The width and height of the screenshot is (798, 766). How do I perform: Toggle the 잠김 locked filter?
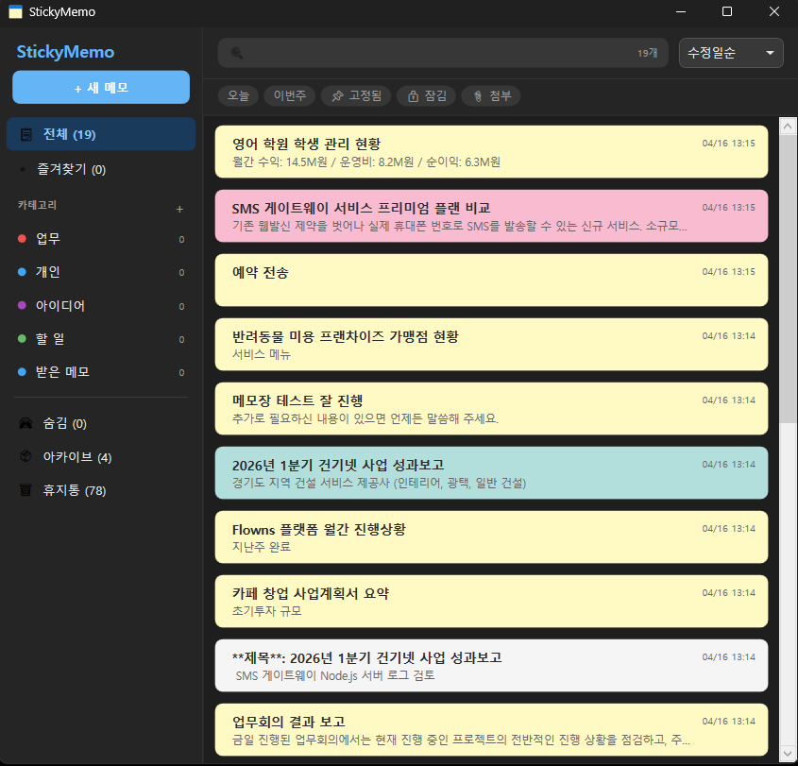click(x=426, y=95)
